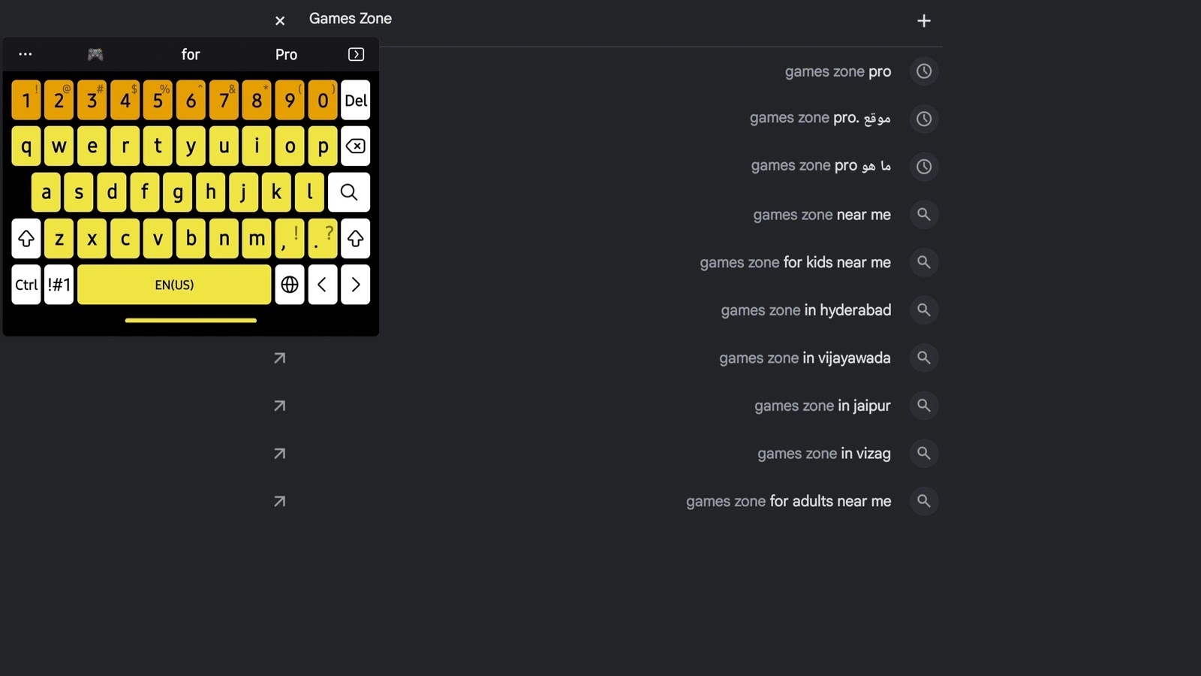Click the plus icon at top right
1201x676 pixels.
coord(924,21)
